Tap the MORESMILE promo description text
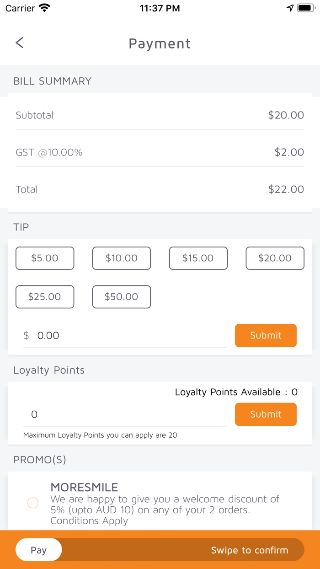 pyautogui.click(x=165, y=510)
